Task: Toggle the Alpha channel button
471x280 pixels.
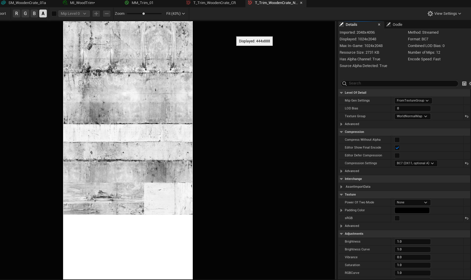Action: click(43, 14)
